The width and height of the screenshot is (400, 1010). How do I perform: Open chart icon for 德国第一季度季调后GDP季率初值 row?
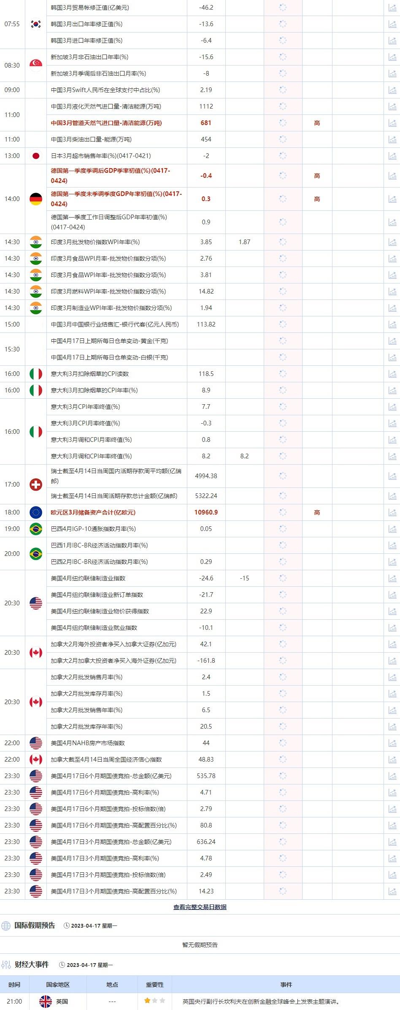click(x=392, y=176)
